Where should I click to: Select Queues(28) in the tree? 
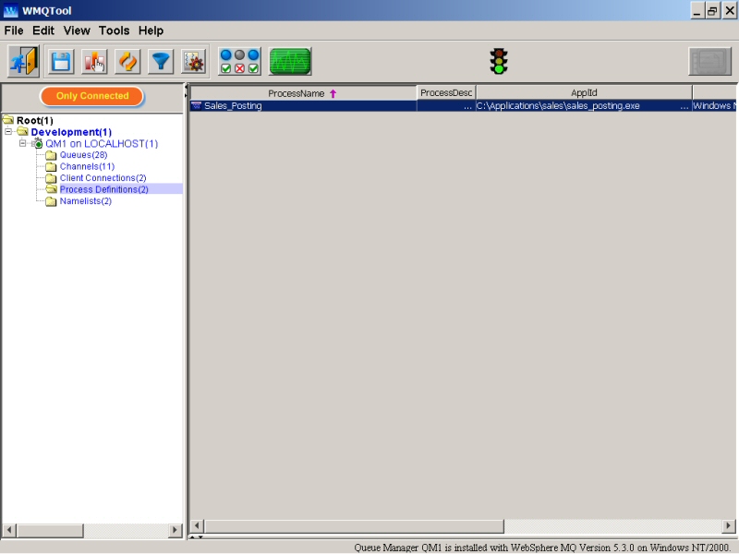pos(83,155)
